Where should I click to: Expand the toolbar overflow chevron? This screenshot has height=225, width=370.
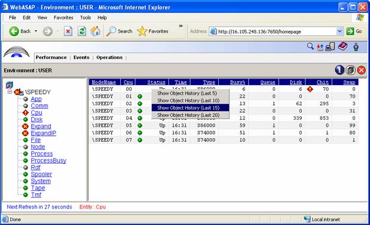click(181, 26)
